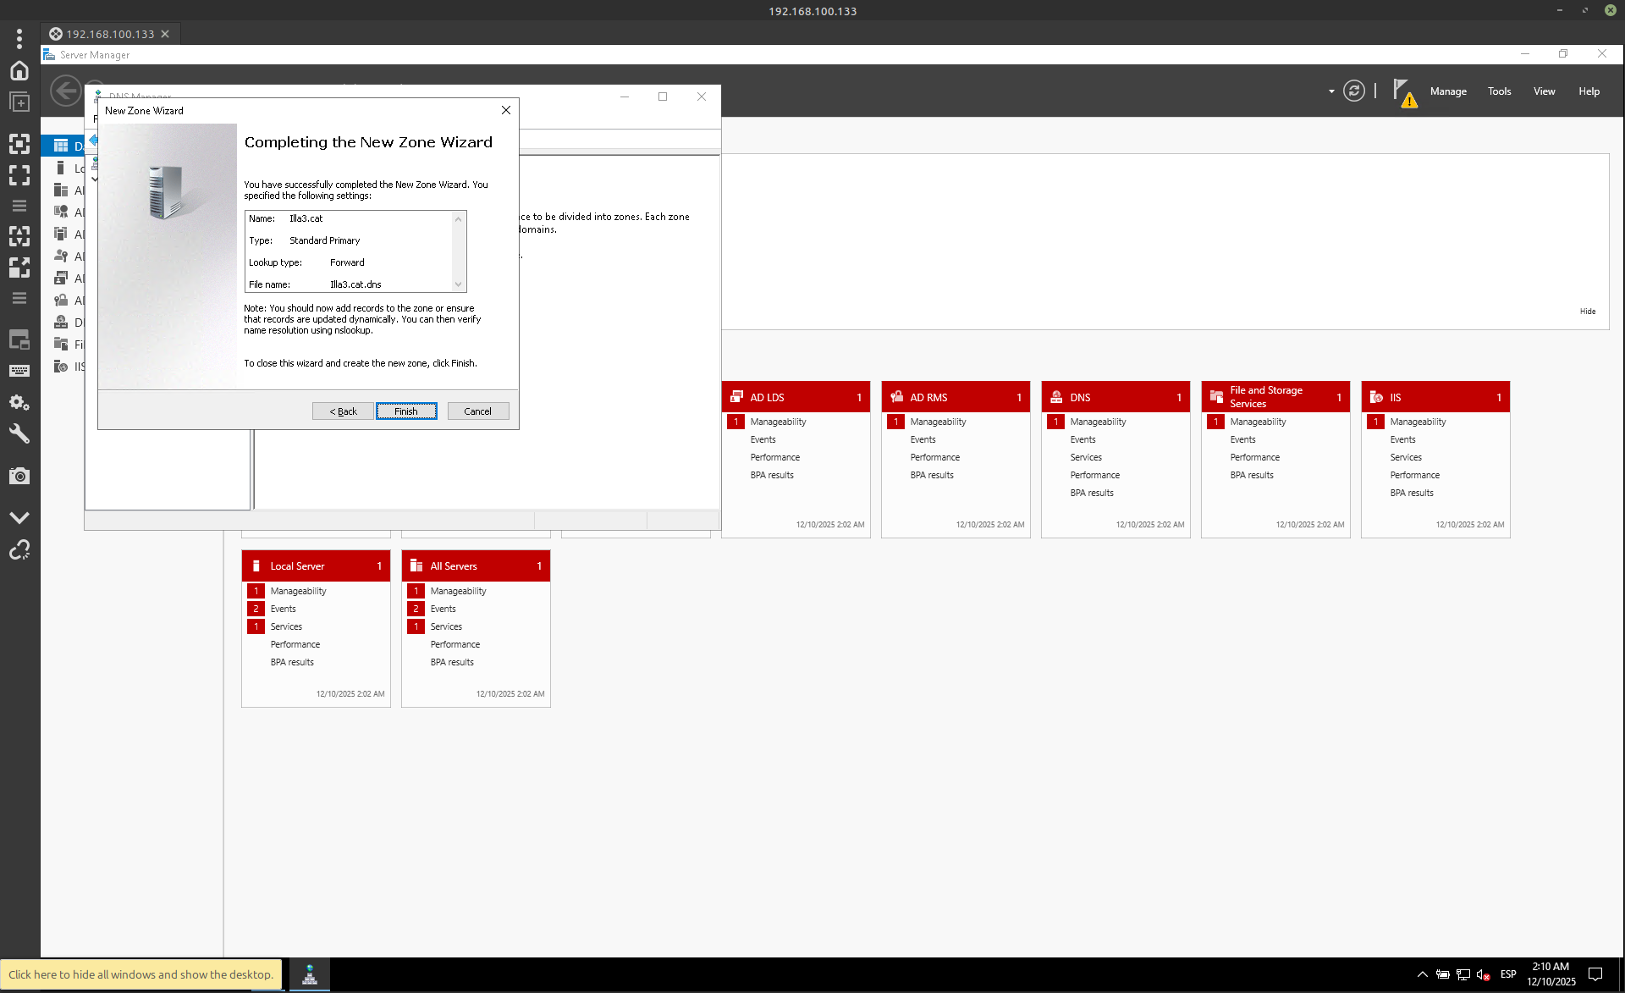Click the All Servers tile header
Image resolution: width=1625 pixels, height=993 pixels.
point(475,566)
